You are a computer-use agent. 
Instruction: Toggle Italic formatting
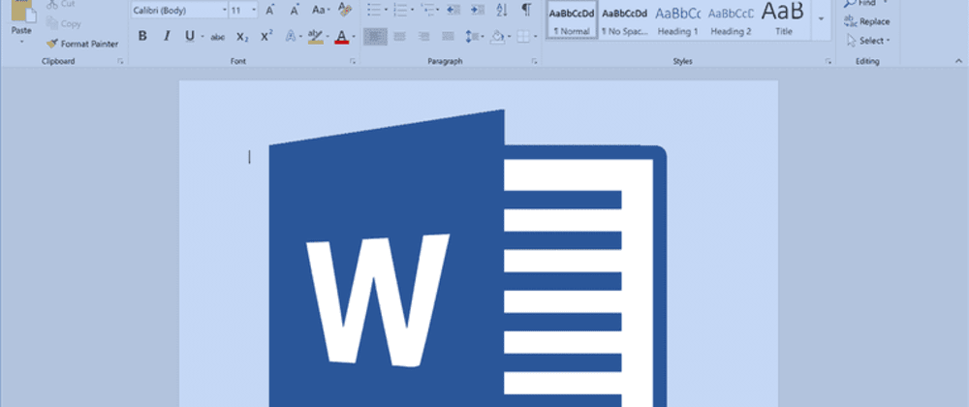pyautogui.click(x=167, y=37)
